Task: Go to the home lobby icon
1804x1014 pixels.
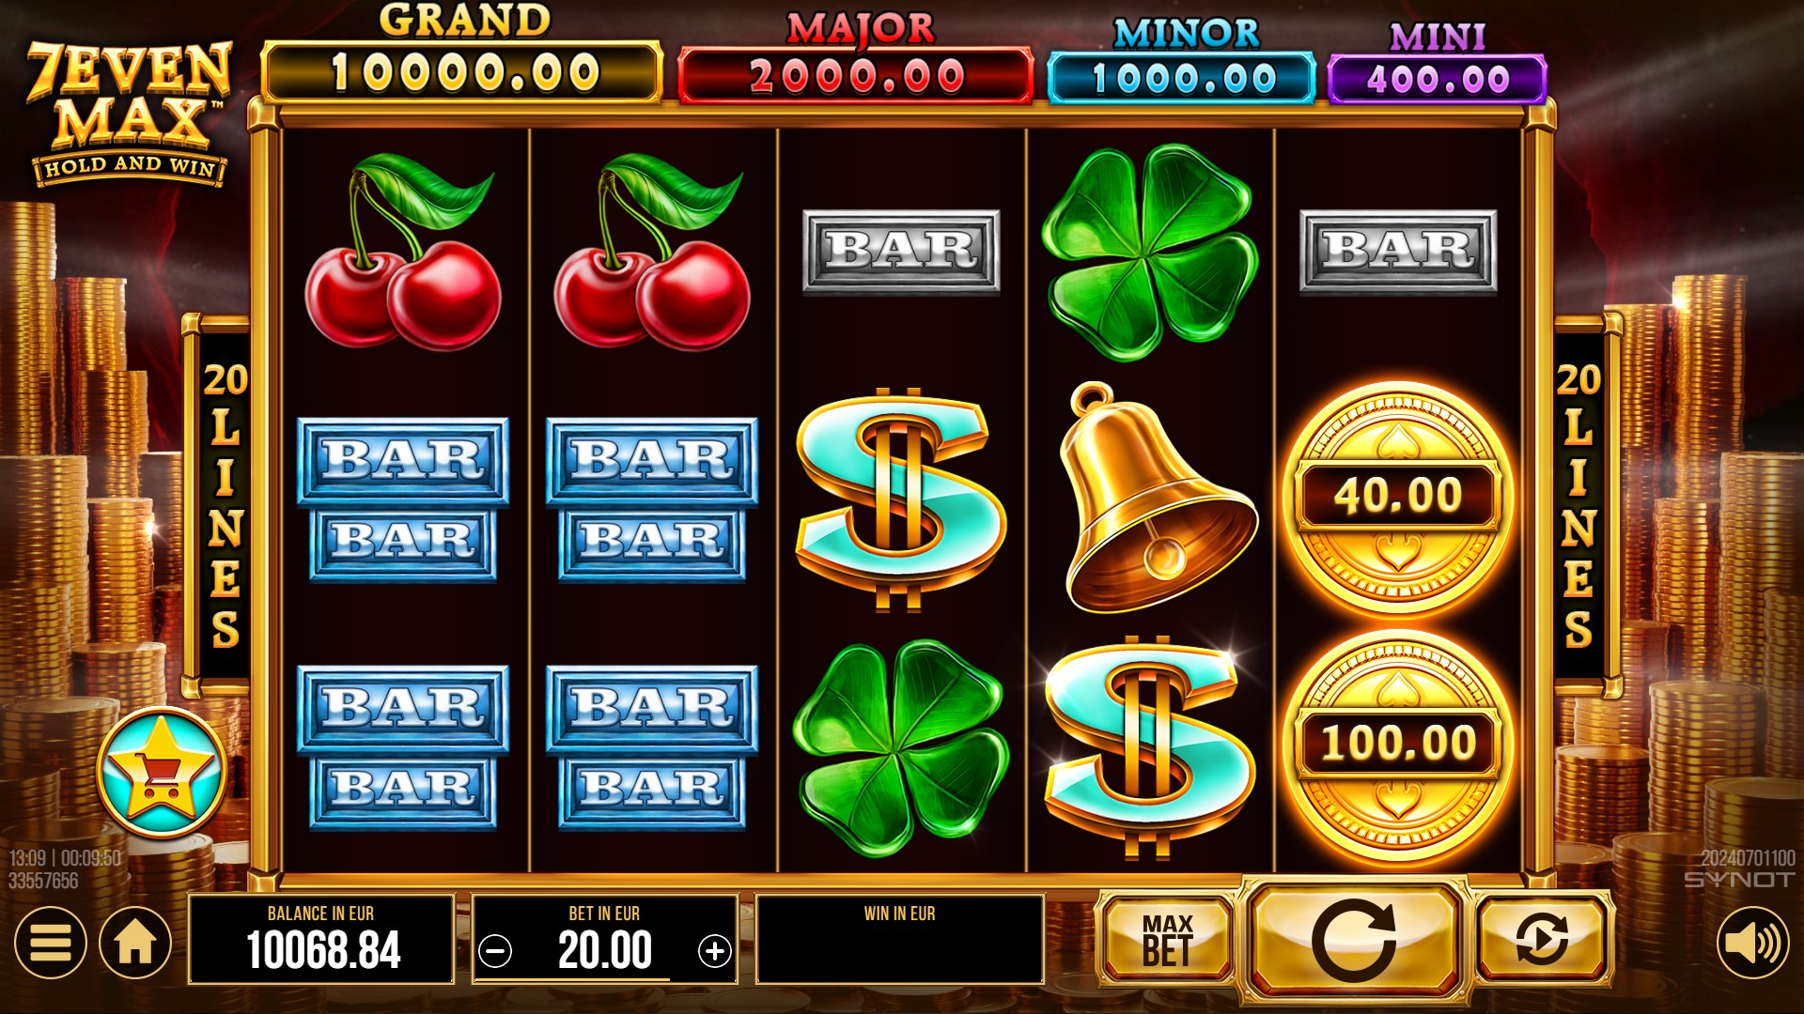Action: click(135, 942)
